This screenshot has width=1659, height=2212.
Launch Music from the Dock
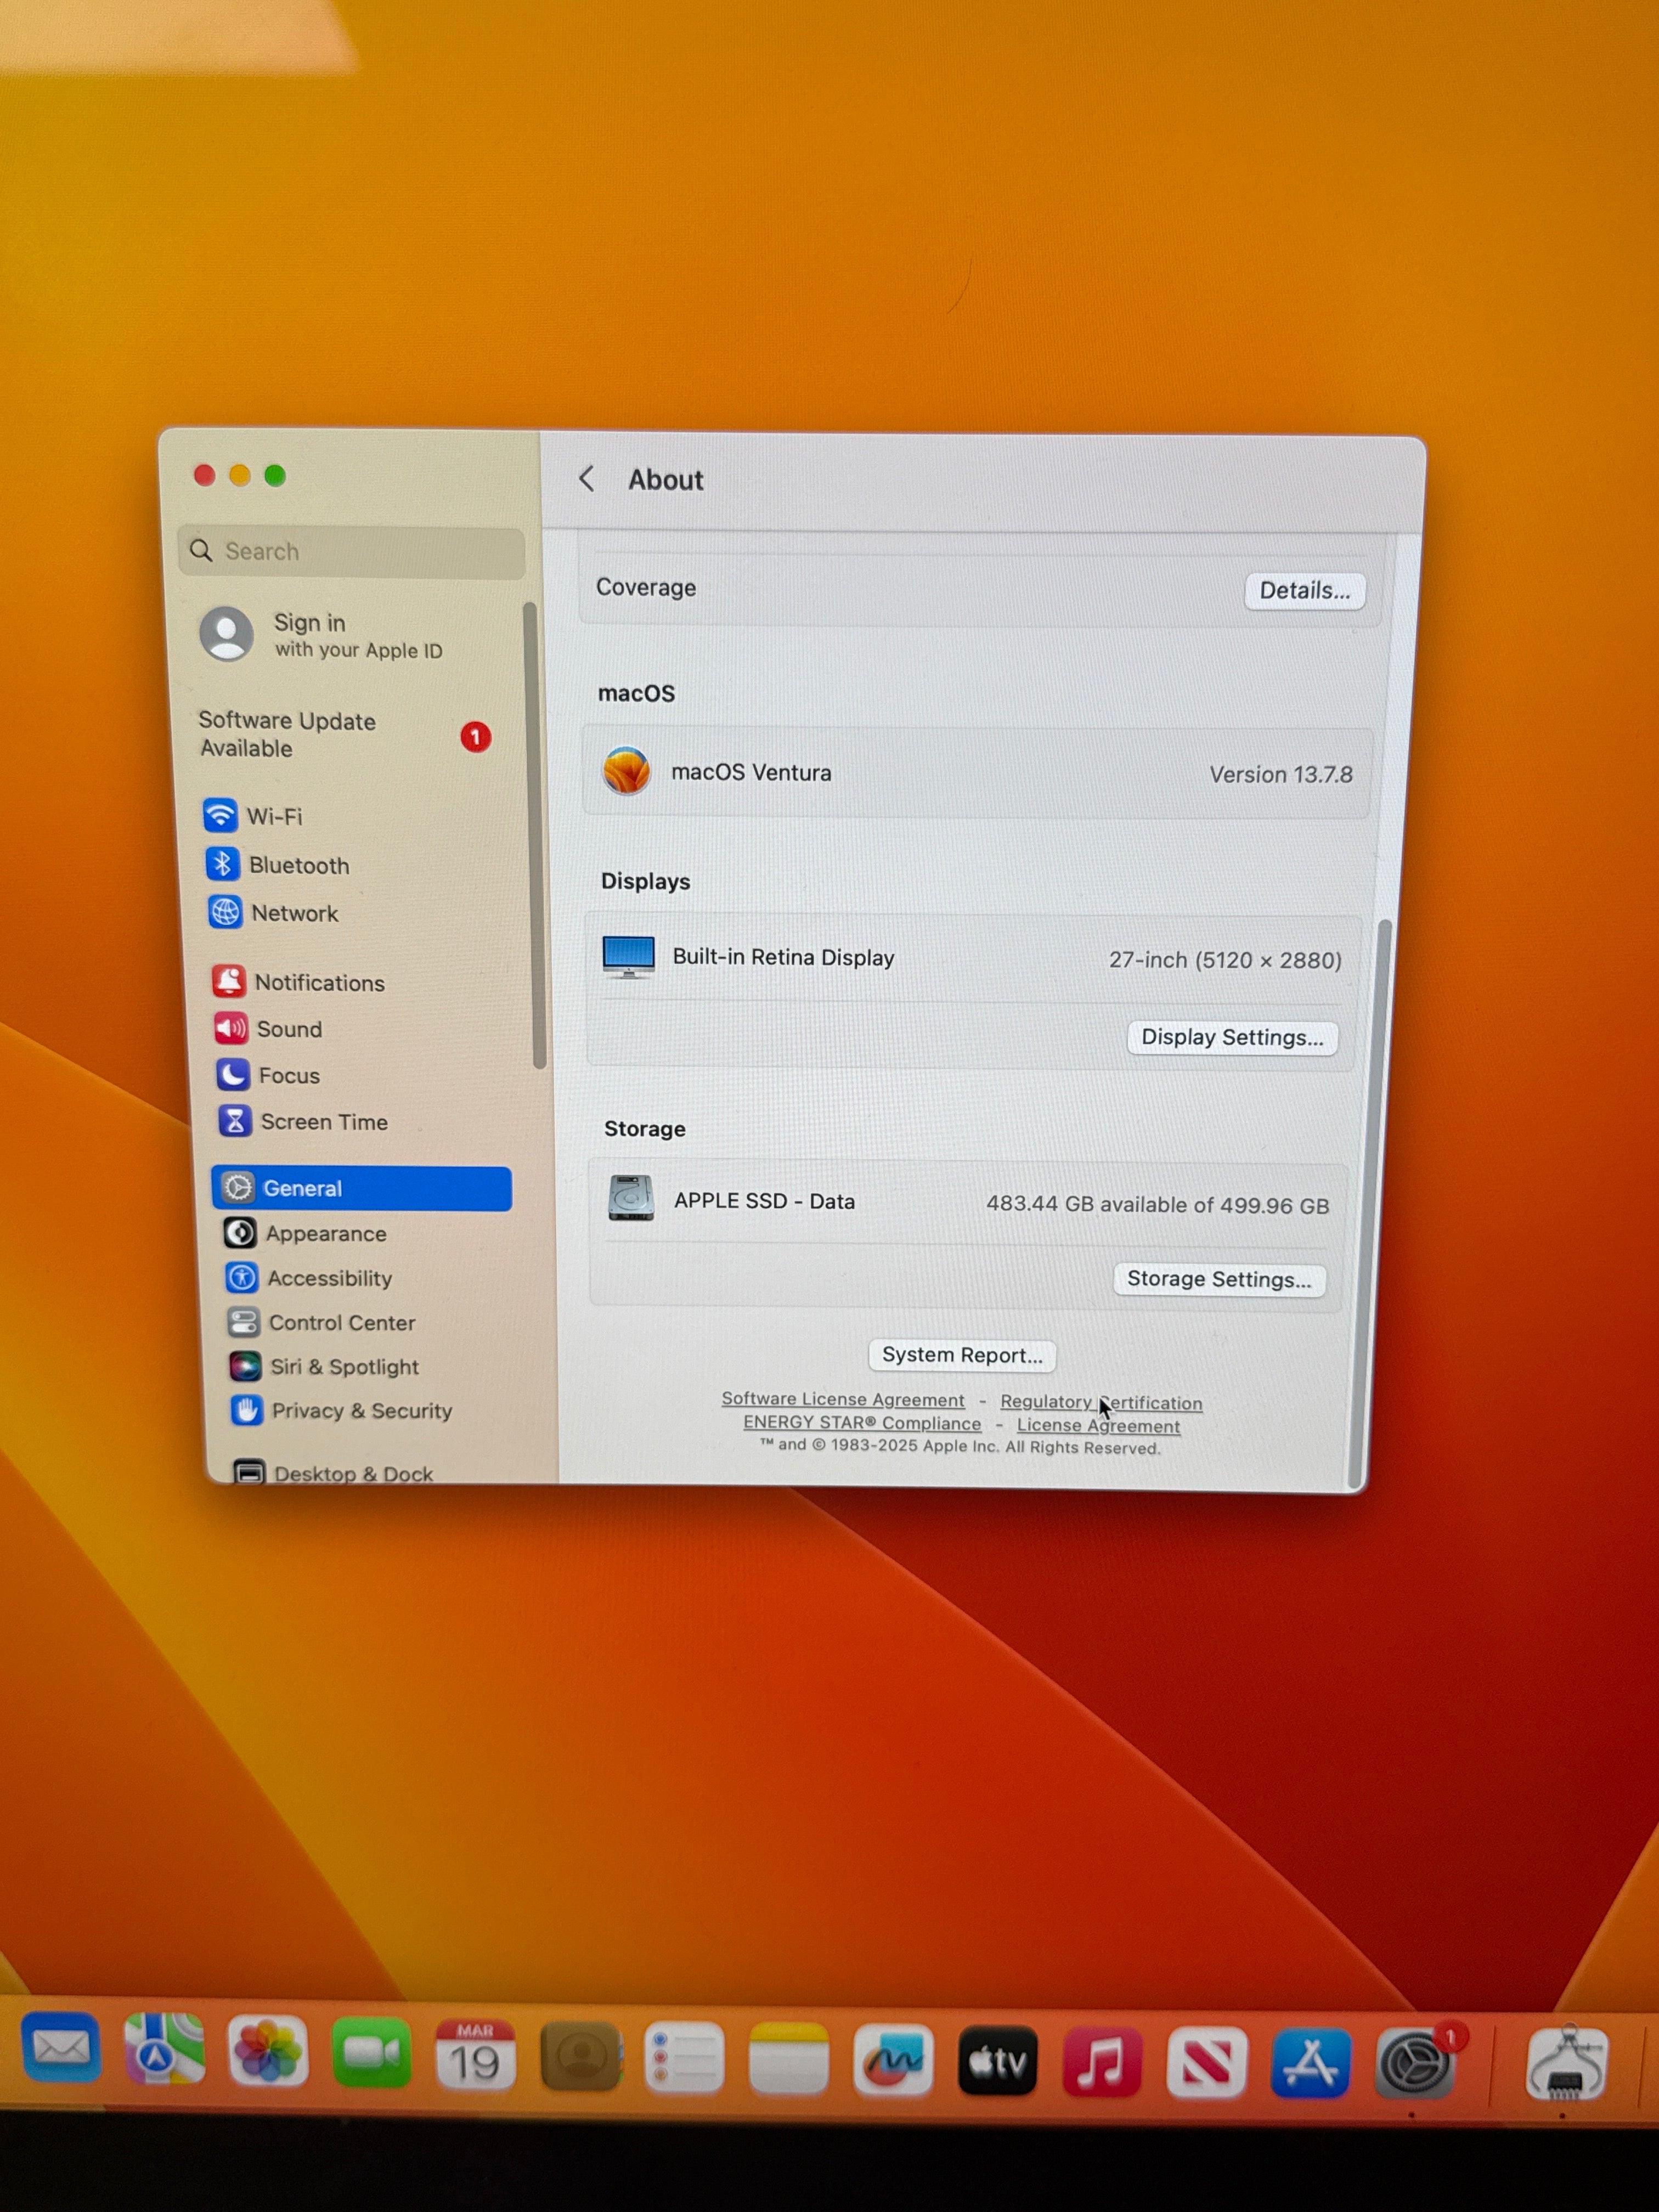tap(1102, 2062)
